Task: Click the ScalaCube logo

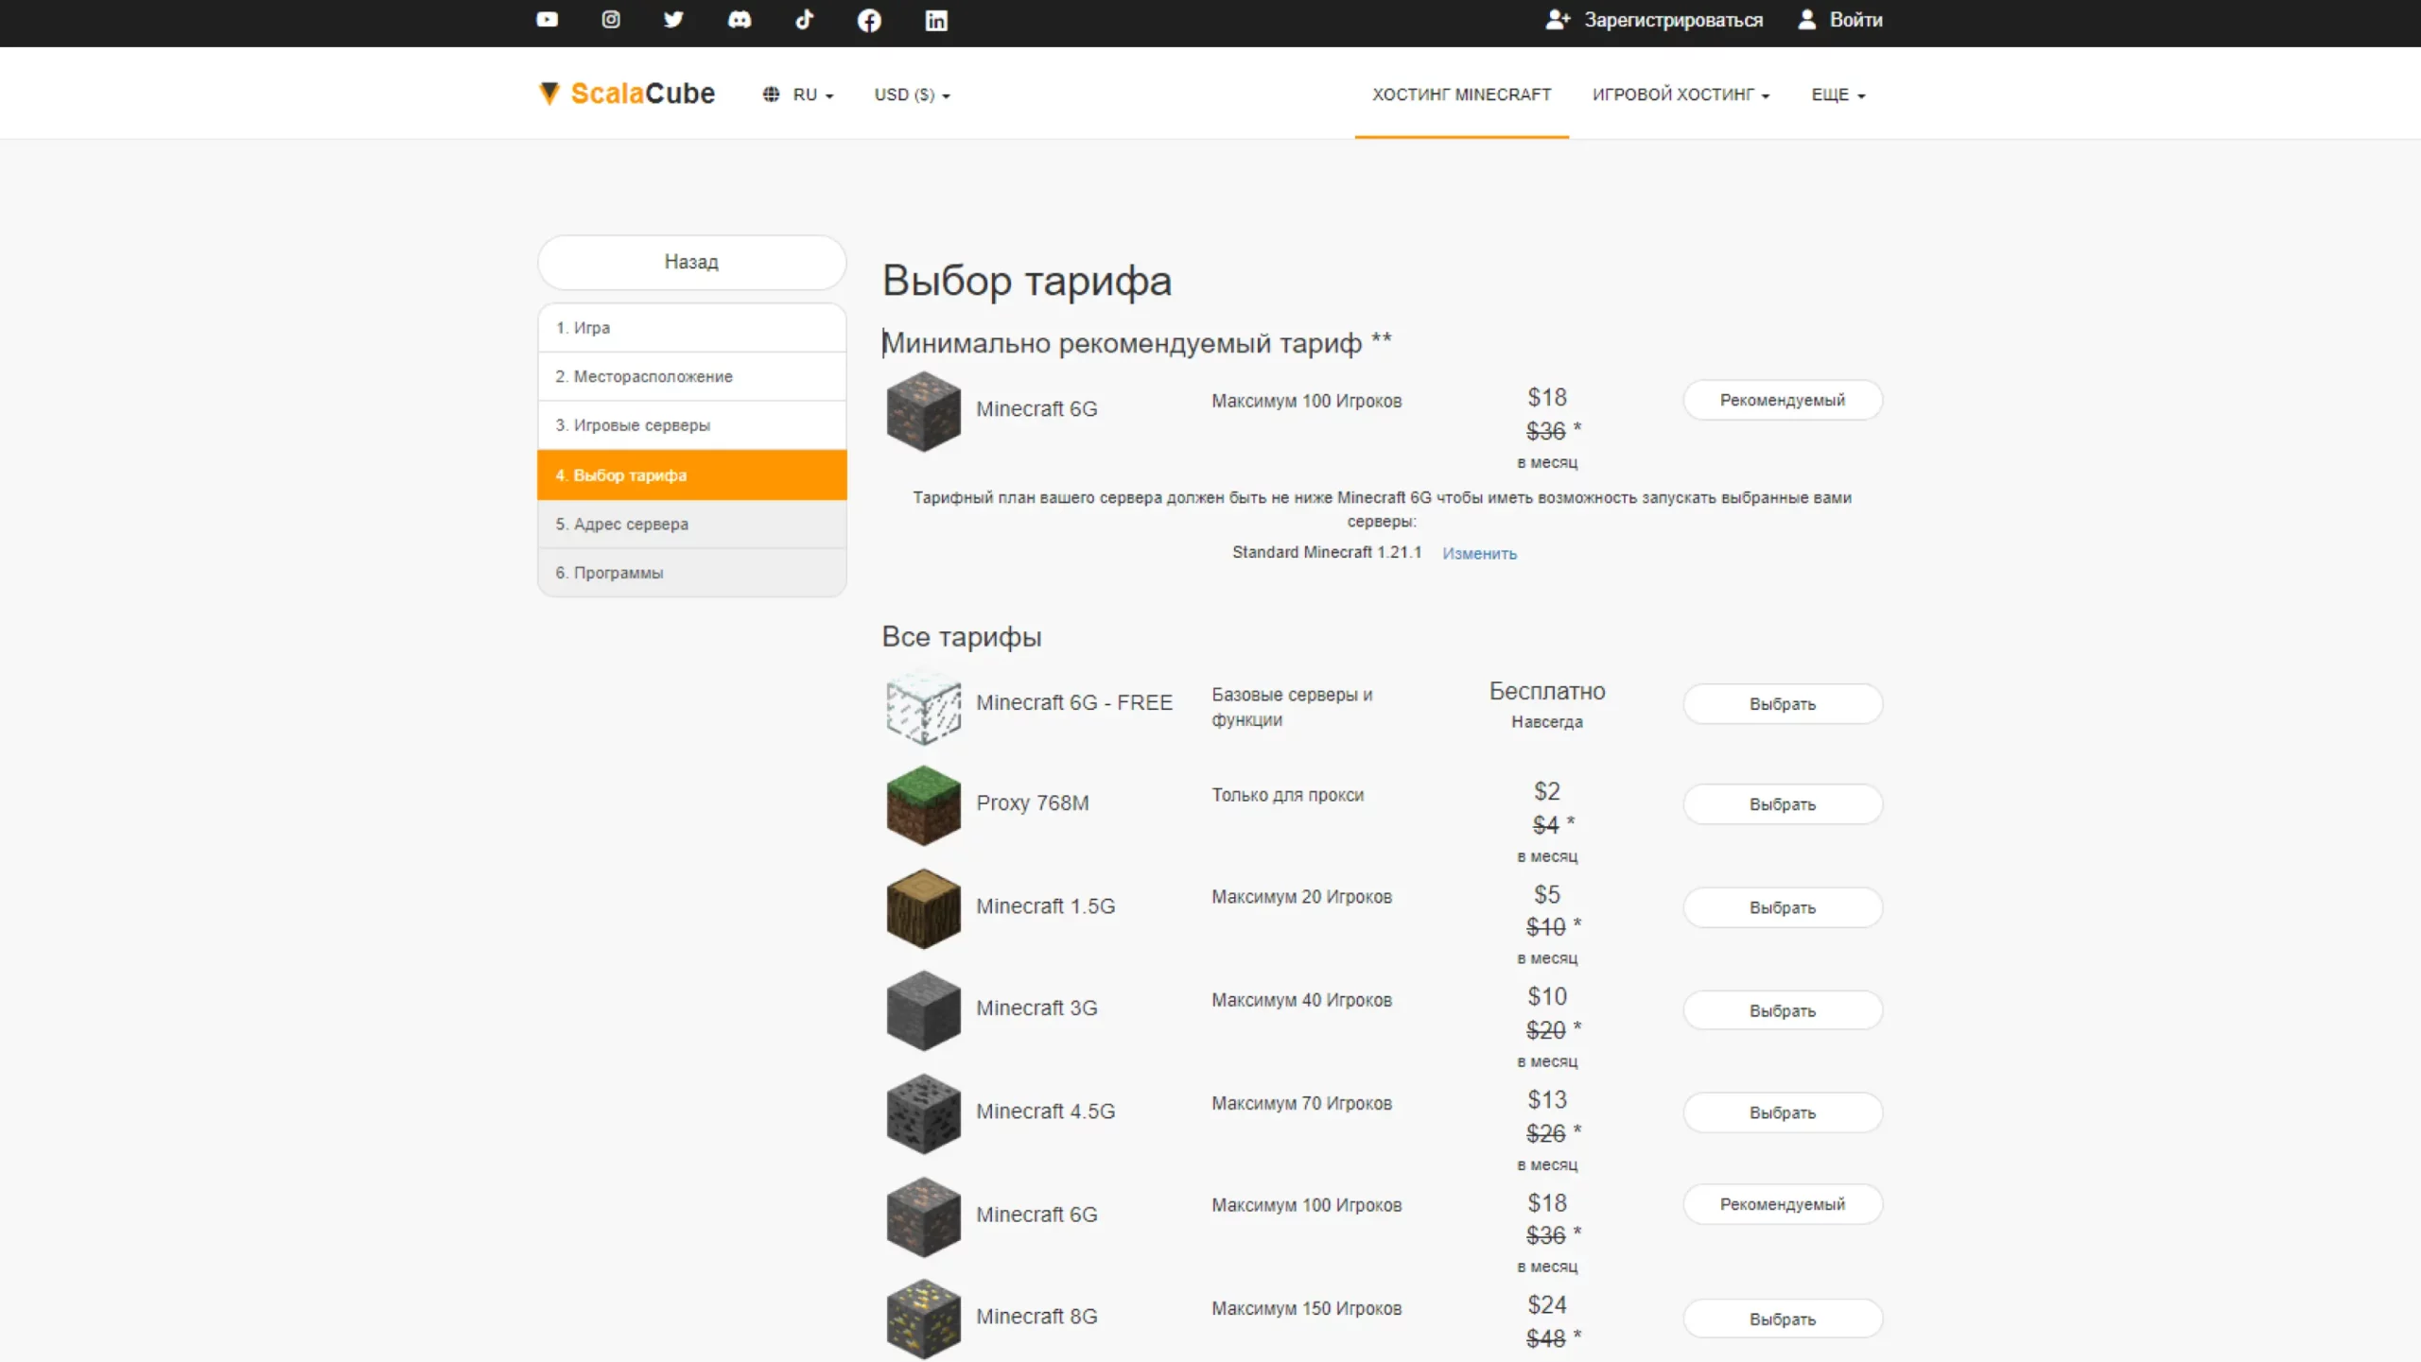Action: tap(627, 94)
